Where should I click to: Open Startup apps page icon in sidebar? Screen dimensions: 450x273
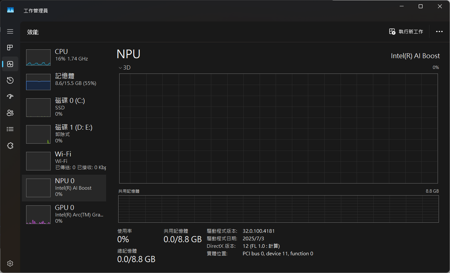(x=10, y=97)
